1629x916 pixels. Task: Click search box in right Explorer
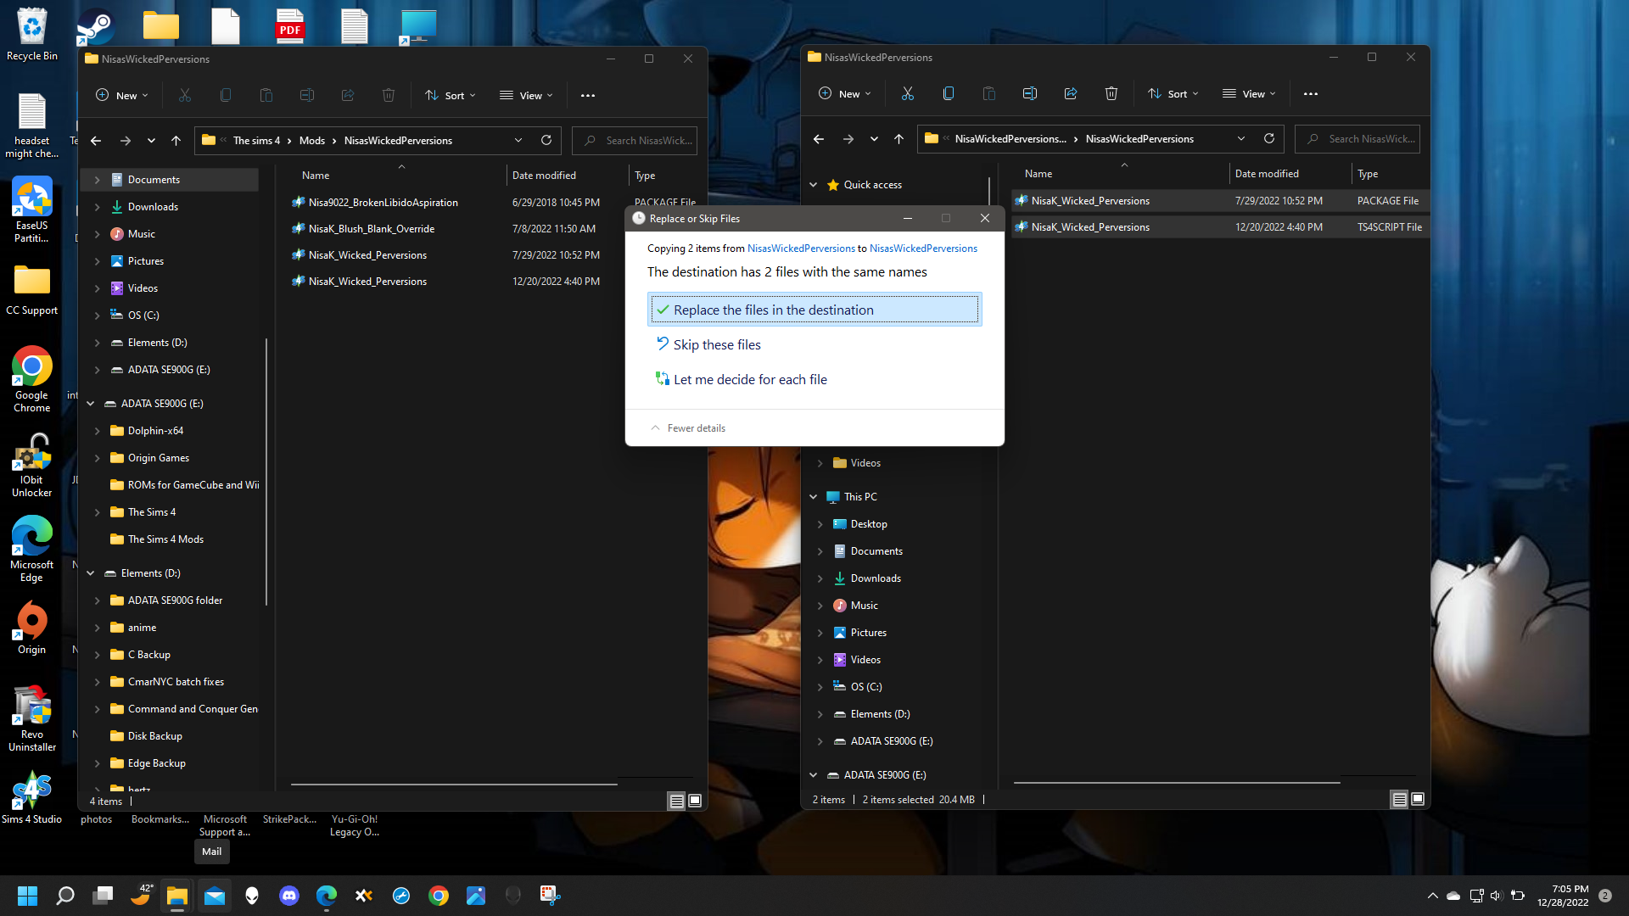pos(1357,139)
